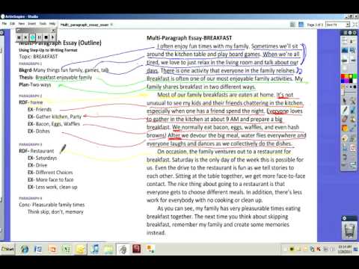Open the Insert menu

tap(31, 24)
